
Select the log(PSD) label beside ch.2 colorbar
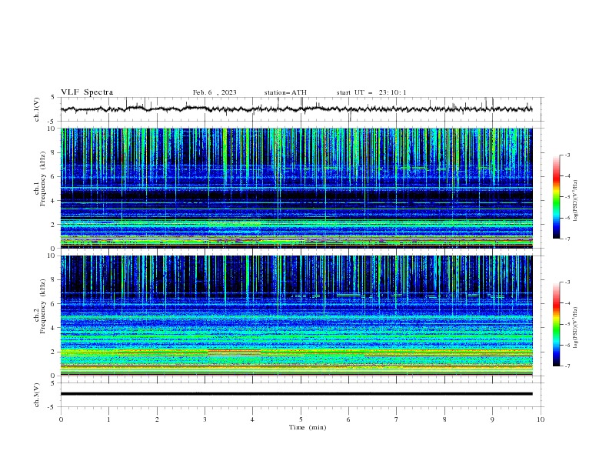tap(575, 327)
